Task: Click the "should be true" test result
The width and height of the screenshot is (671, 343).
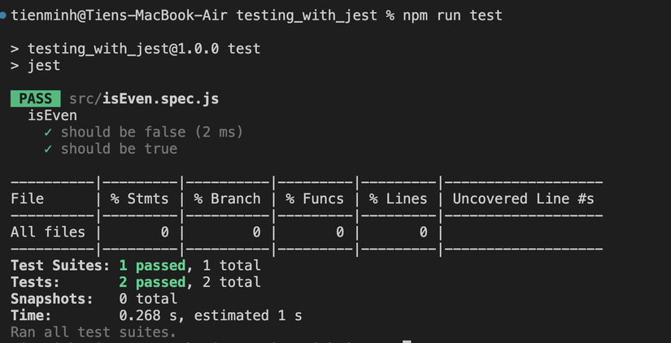Action: click(119, 149)
